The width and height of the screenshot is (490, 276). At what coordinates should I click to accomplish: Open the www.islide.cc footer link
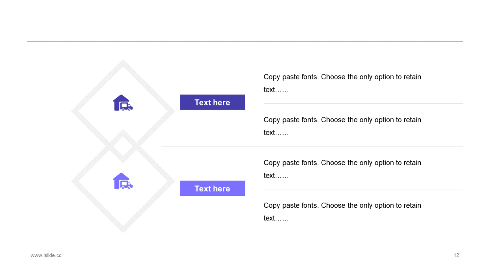click(x=46, y=255)
